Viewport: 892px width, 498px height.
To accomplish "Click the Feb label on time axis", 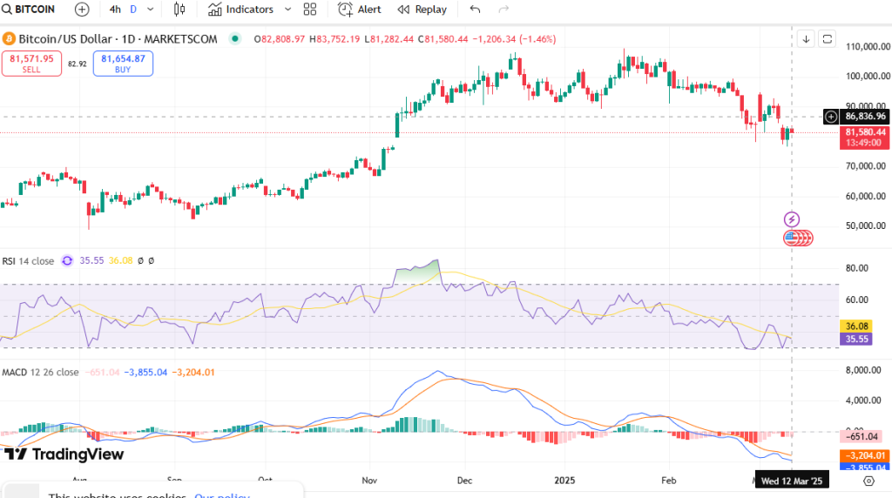I will pyautogui.click(x=668, y=481).
